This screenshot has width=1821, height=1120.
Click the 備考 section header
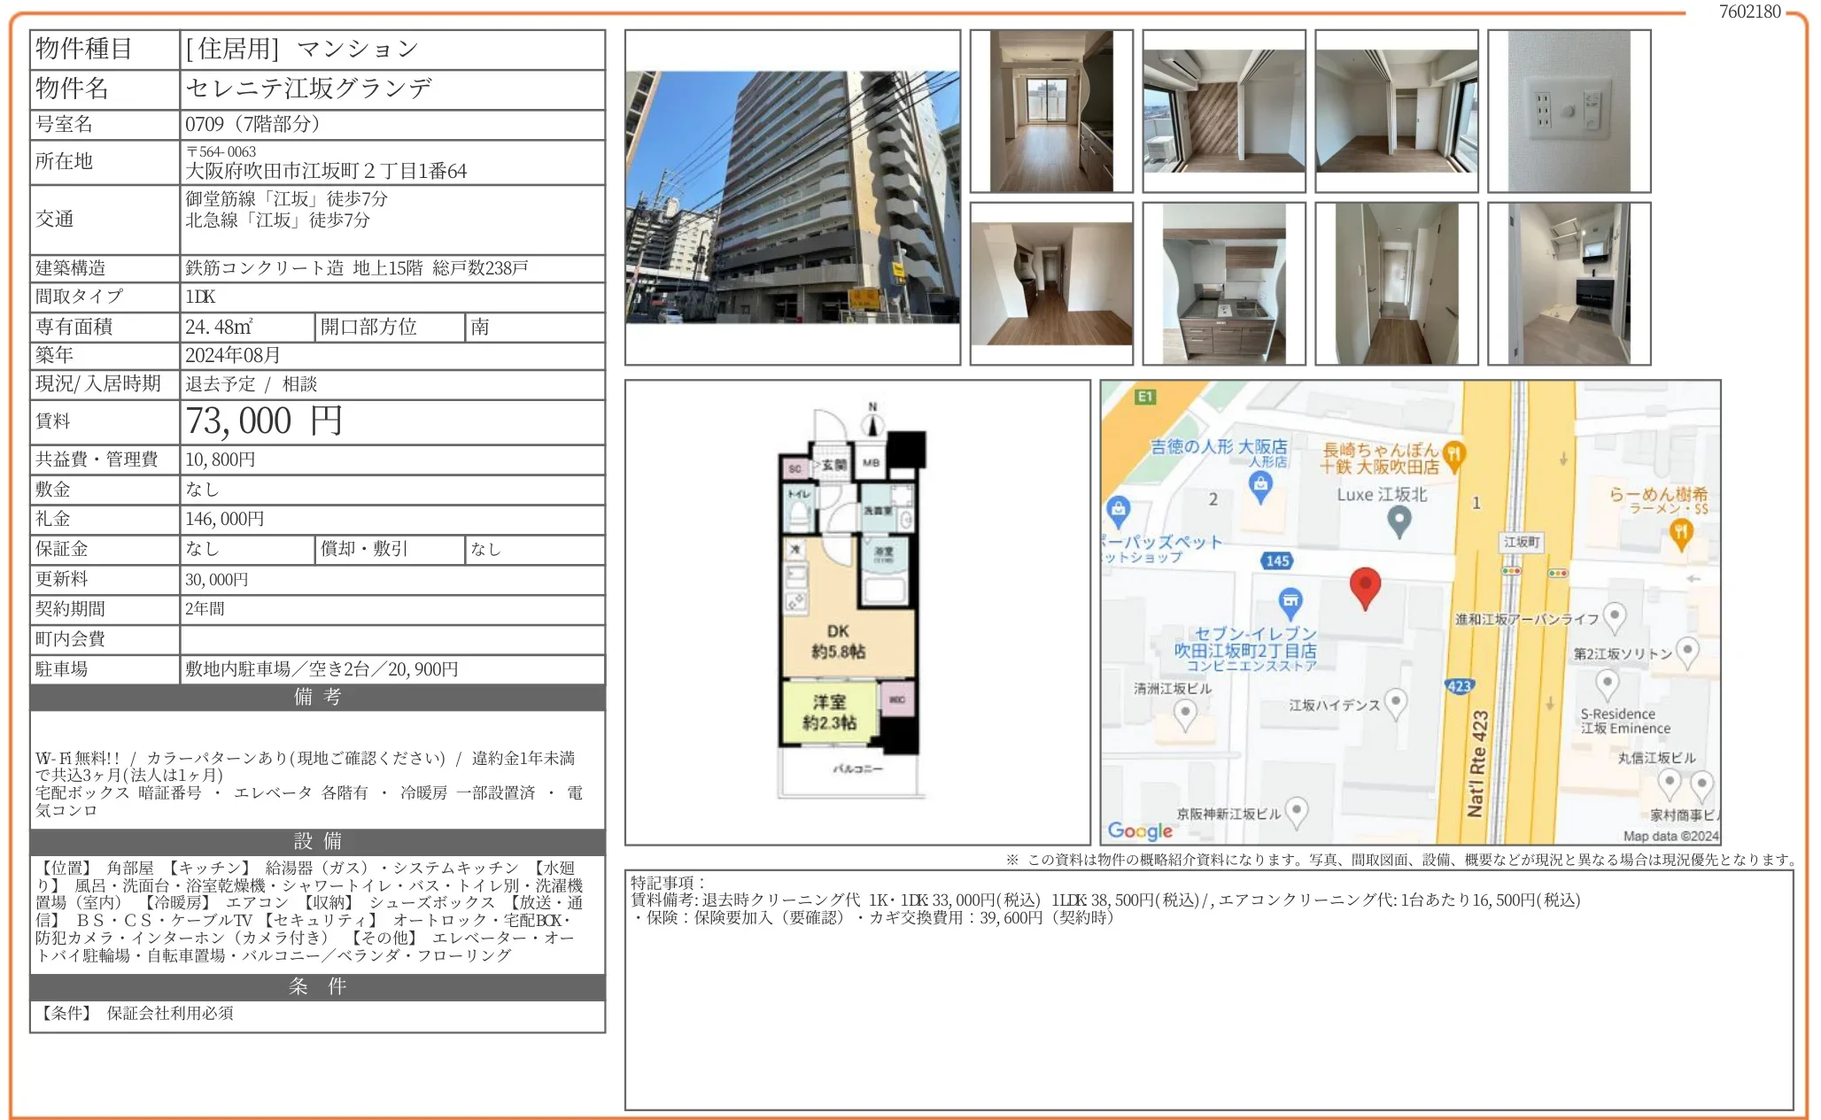pos(317,698)
